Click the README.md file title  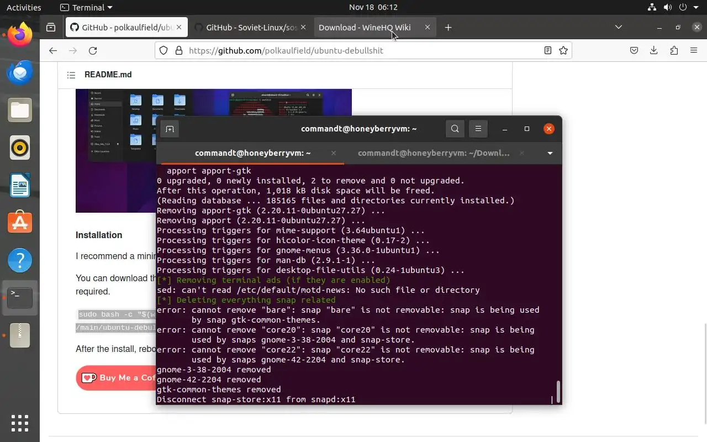click(108, 75)
